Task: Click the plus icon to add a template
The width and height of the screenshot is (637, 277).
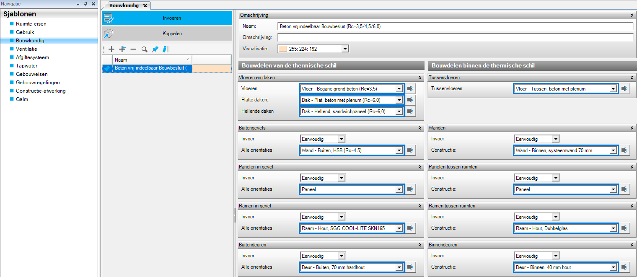Action: click(x=111, y=49)
